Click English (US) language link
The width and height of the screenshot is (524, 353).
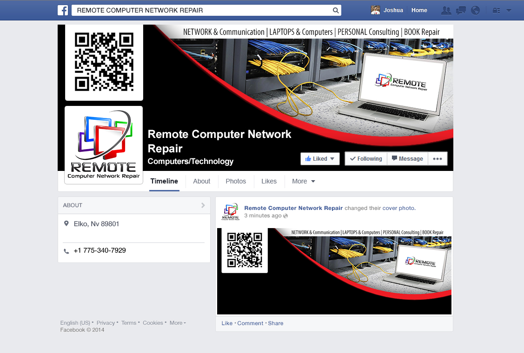click(x=75, y=323)
